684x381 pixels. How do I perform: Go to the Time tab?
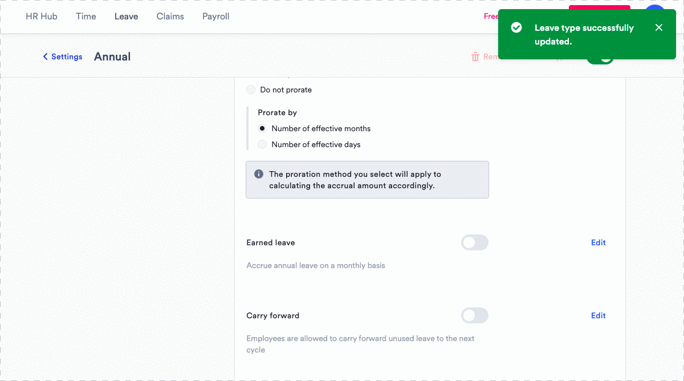pyautogui.click(x=86, y=17)
